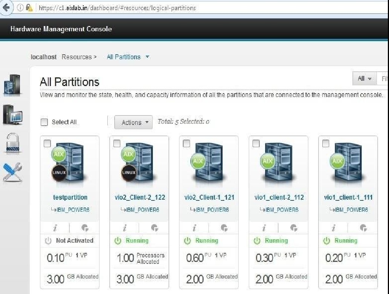Open the vio1_client-1_111 name link
The height and width of the screenshot is (294, 389).
tap(348, 197)
